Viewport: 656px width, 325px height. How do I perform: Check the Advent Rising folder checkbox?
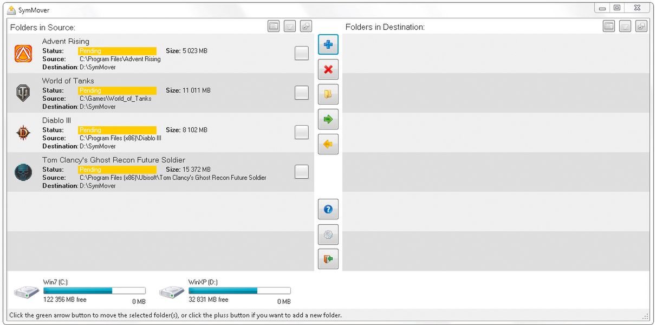(x=302, y=53)
